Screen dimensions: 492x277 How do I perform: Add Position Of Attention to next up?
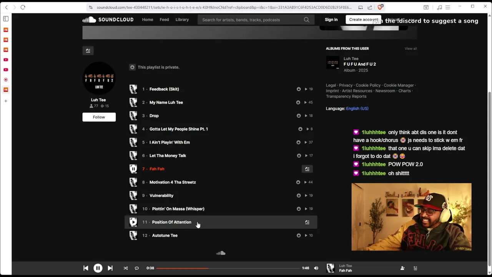(x=307, y=222)
